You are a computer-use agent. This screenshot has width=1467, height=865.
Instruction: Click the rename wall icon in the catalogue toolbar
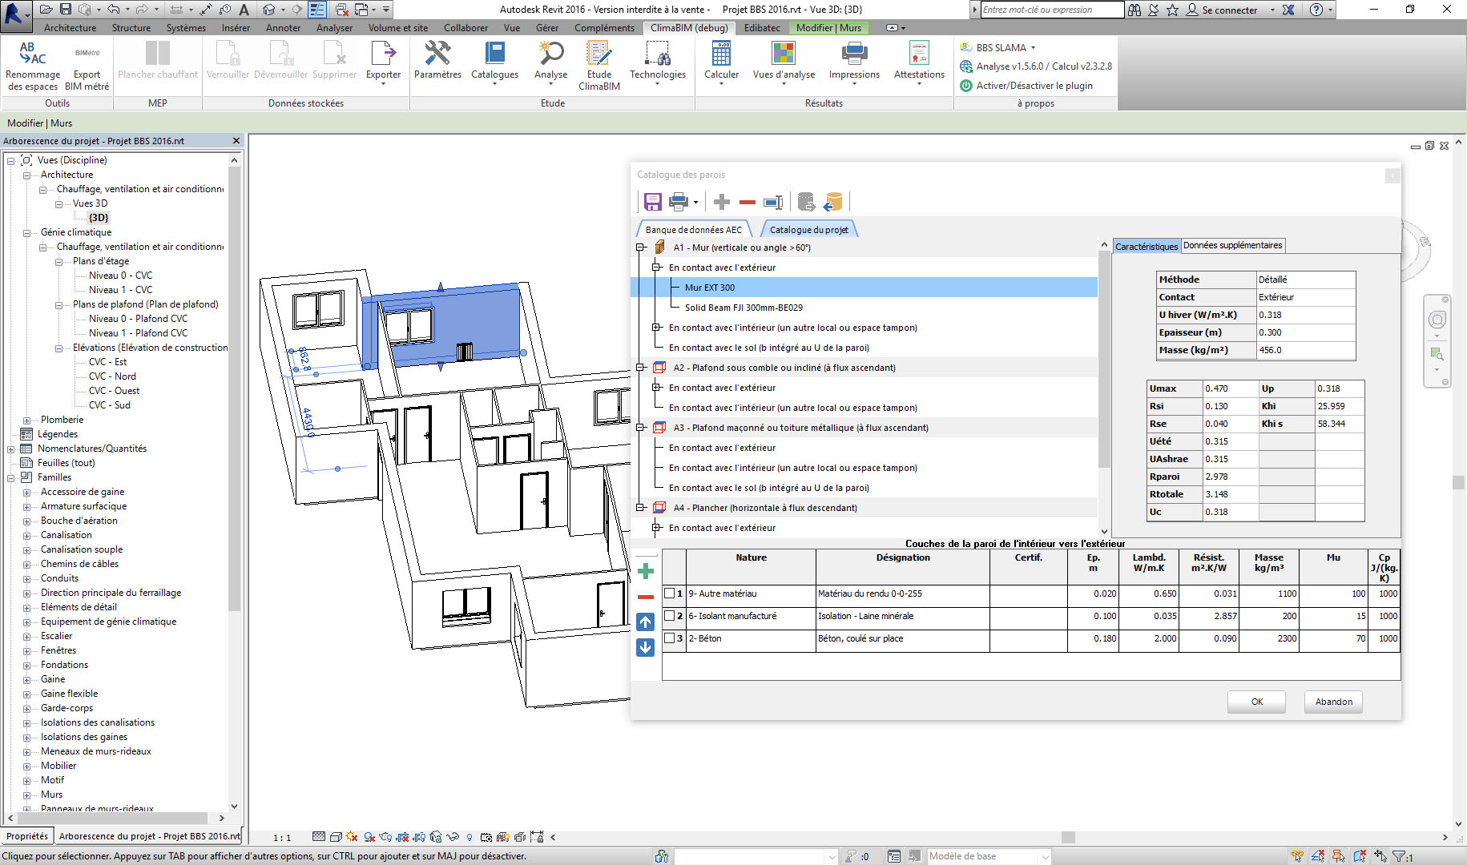pyautogui.click(x=773, y=202)
